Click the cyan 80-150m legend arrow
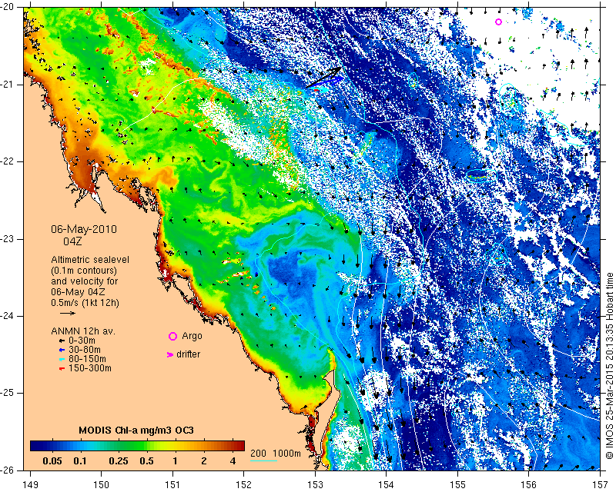This screenshot has width=616, height=492. click(x=62, y=359)
